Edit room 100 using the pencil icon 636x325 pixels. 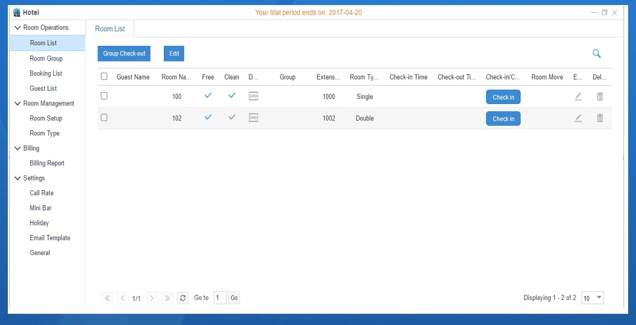[x=578, y=96]
